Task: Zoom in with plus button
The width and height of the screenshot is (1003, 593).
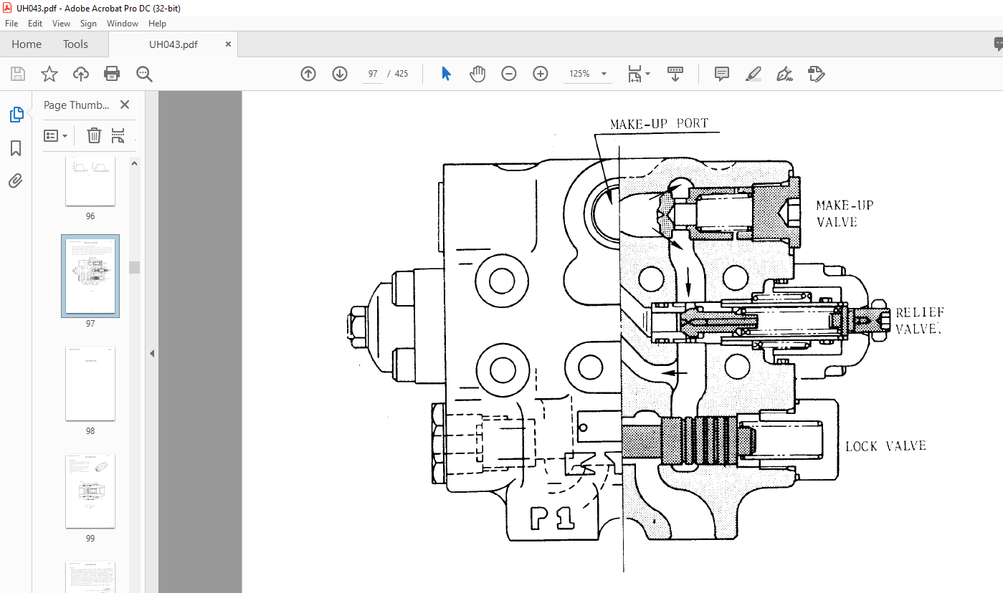Action: pos(541,74)
